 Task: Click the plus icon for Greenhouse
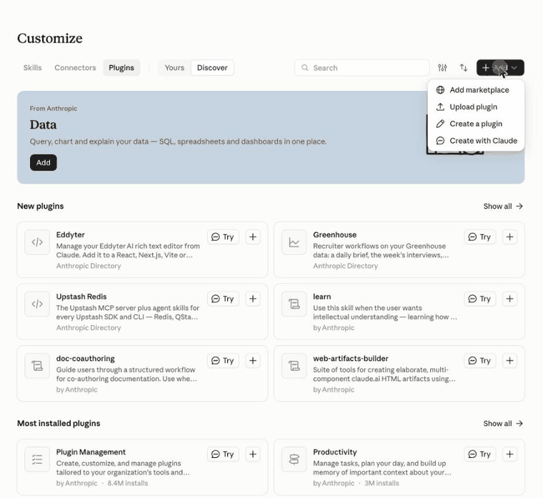pyautogui.click(x=509, y=237)
